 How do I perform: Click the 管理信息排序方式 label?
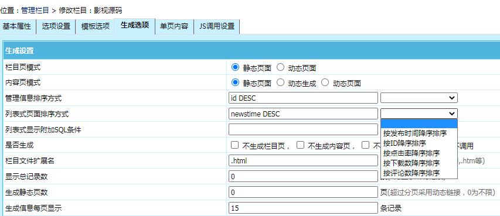click(33, 98)
